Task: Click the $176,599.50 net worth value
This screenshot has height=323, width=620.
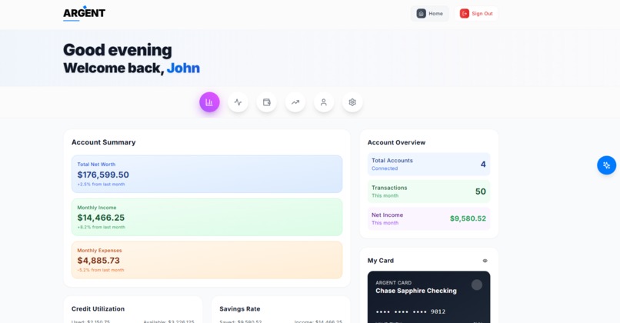Action: (x=103, y=175)
